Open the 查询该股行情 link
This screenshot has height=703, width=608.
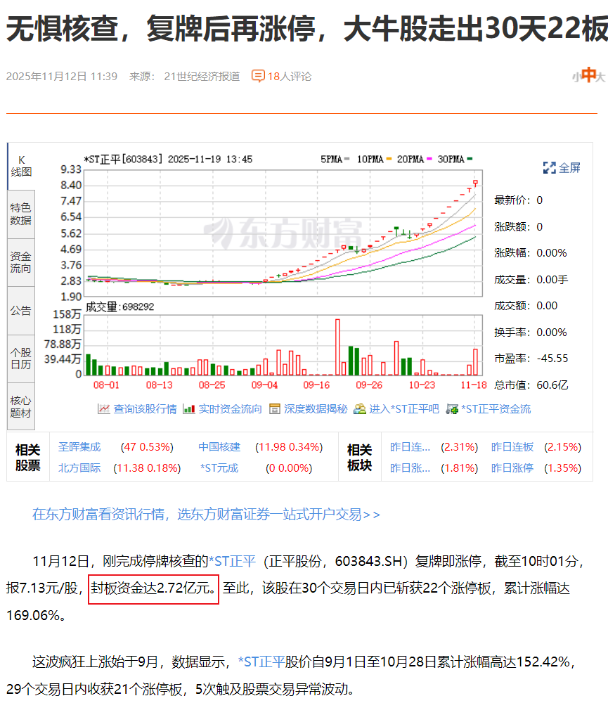click(145, 409)
